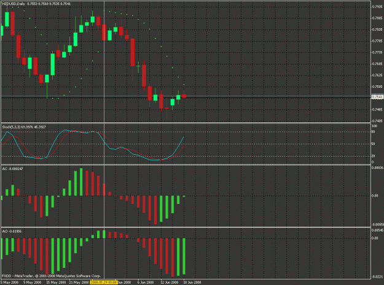Click the 0.7935 price axis value
Image resolution: width=384 pixels, height=285 pixels.
point(377,7)
